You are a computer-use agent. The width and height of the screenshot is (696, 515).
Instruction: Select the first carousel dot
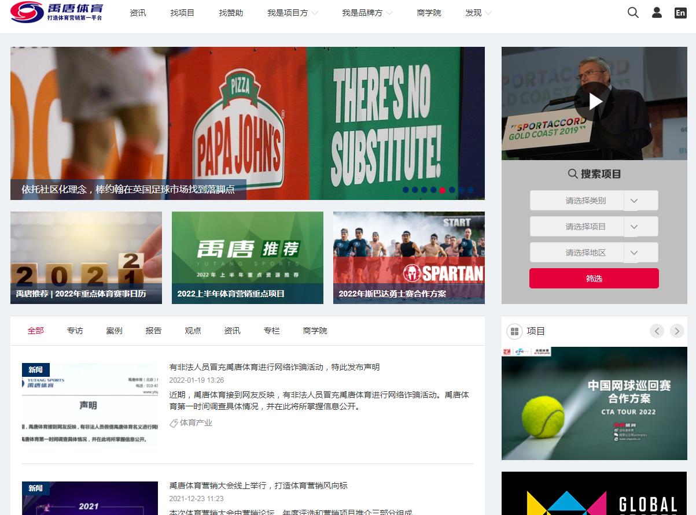[406, 190]
